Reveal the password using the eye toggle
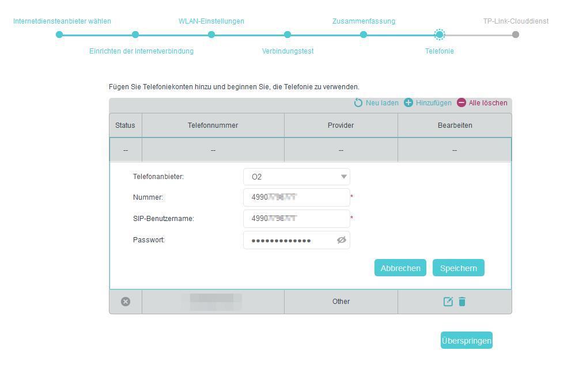Viewport: 575px width, 377px height. point(341,240)
